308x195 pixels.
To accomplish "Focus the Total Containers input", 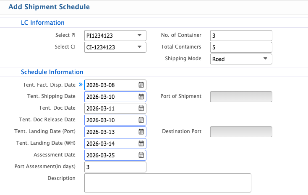I will point(241,47).
